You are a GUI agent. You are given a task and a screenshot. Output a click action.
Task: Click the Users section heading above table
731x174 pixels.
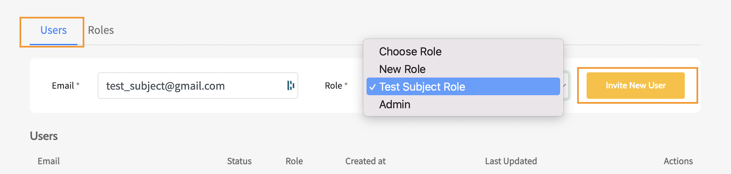[44, 136]
